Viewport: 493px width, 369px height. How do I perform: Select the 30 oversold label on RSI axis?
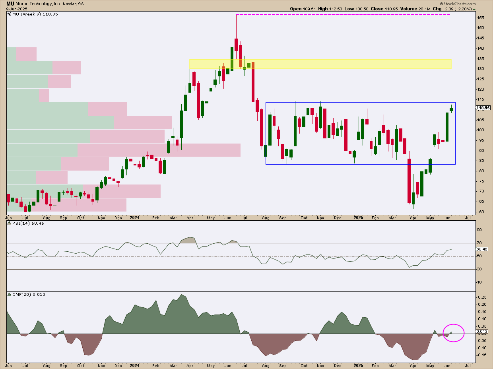480,269
